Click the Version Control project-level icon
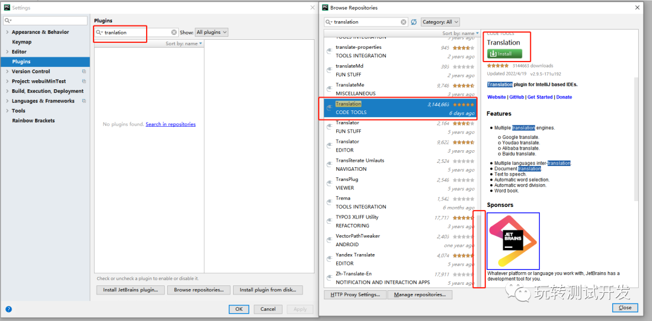The height and width of the screenshot is (321, 652). pyautogui.click(x=84, y=72)
